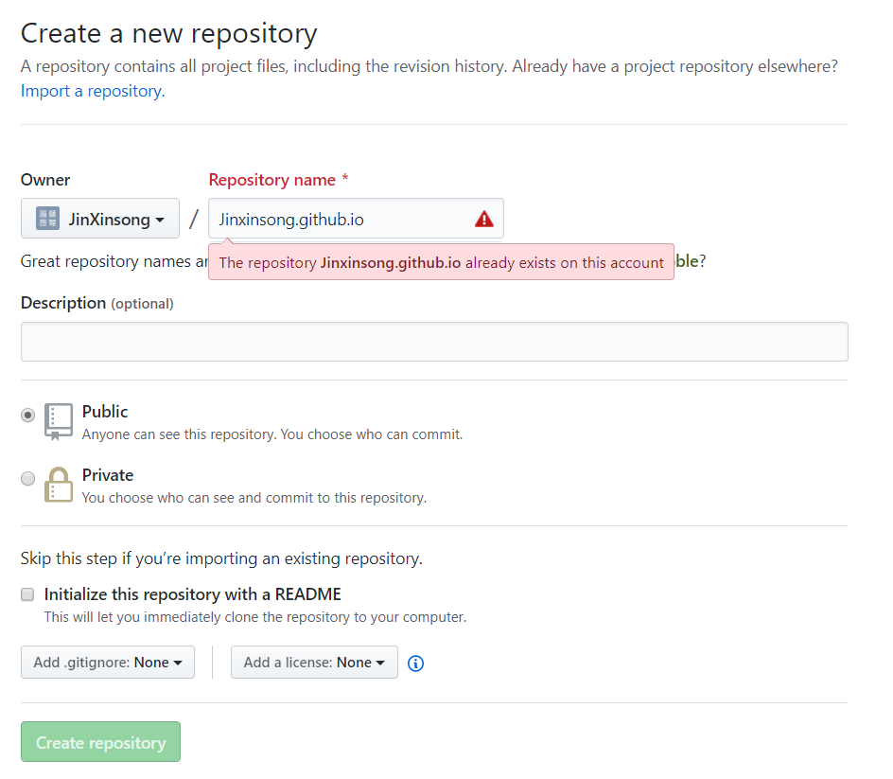Focus the Description input field
Image resolution: width=893 pixels, height=779 pixels.
click(434, 342)
